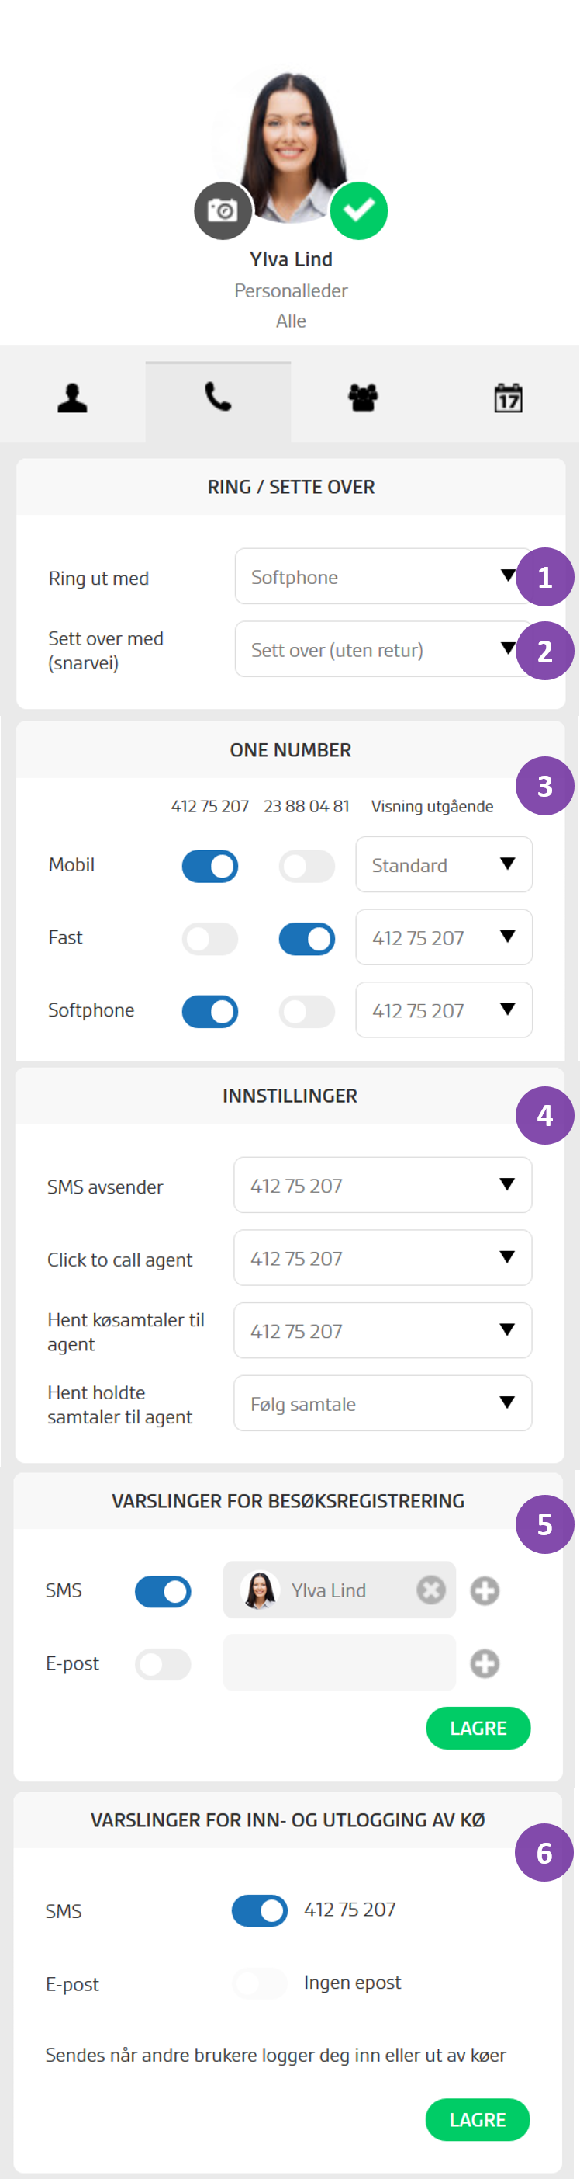Open the 'Ring ut med' Softphone dropdown

tap(380, 577)
